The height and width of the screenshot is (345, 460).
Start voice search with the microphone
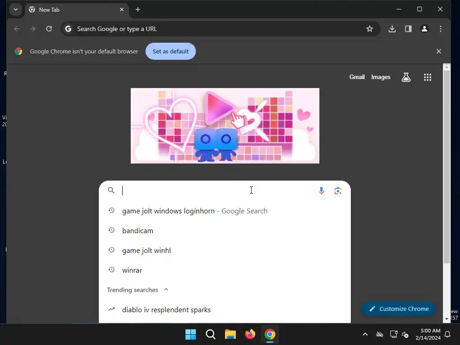click(322, 190)
